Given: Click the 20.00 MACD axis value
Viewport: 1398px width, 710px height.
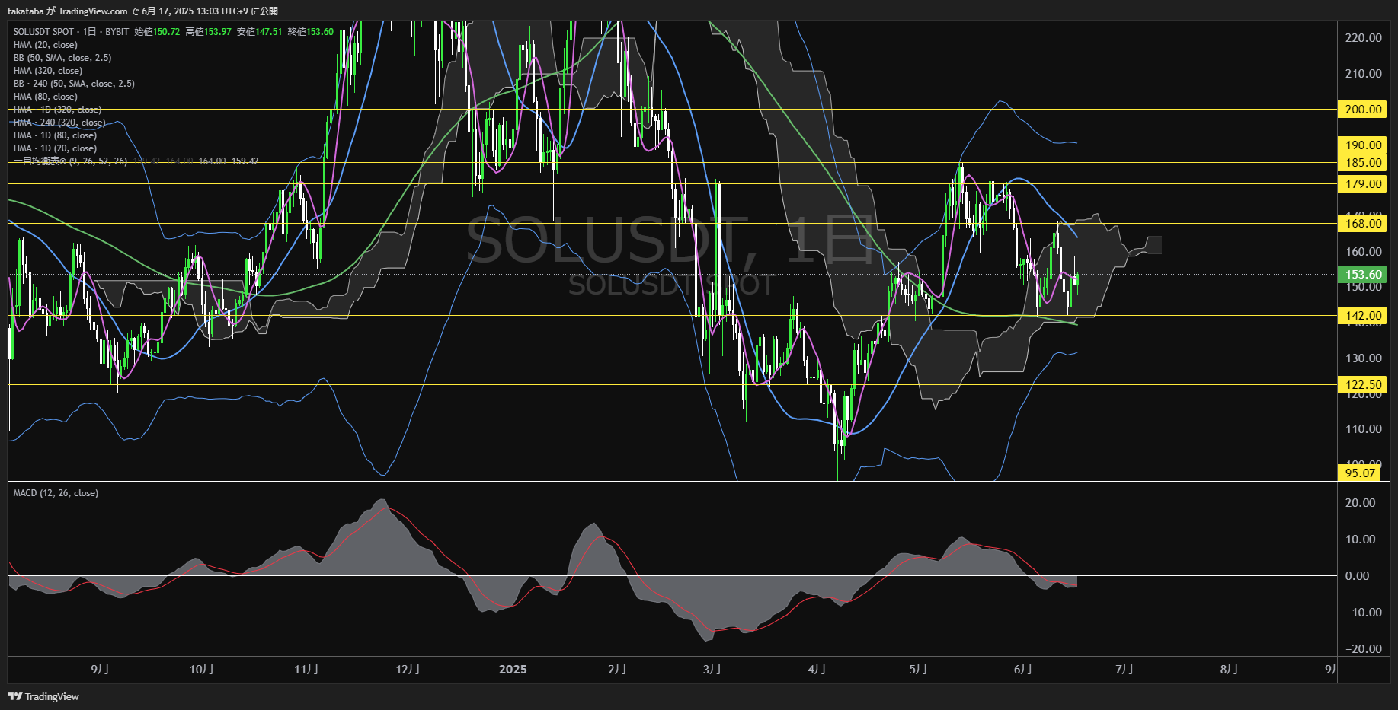Looking at the screenshot, I should pos(1361,502).
